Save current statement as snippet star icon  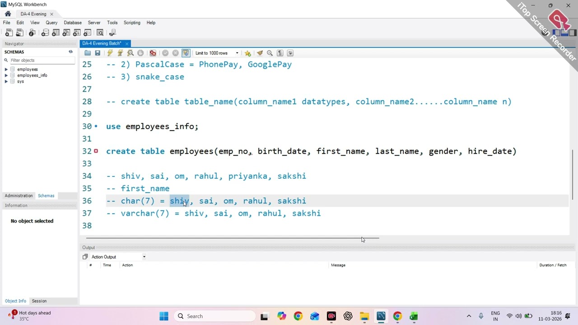coord(248,53)
